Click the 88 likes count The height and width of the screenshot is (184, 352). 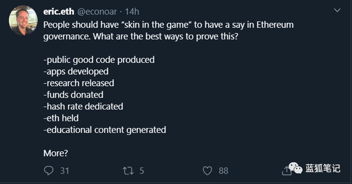[x=223, y=171]
